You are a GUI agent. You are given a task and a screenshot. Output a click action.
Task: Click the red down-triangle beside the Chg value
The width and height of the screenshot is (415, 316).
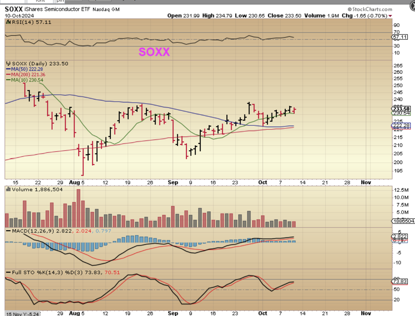(x=390, y=16)
